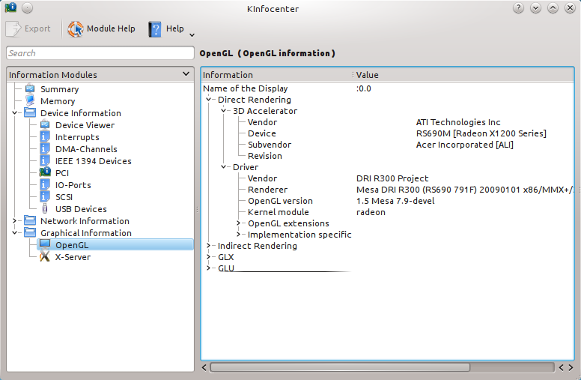The width and height of the screenshot is (581, 380).
Task: Open the Summary module icon
Action: (x=30, y=89)
